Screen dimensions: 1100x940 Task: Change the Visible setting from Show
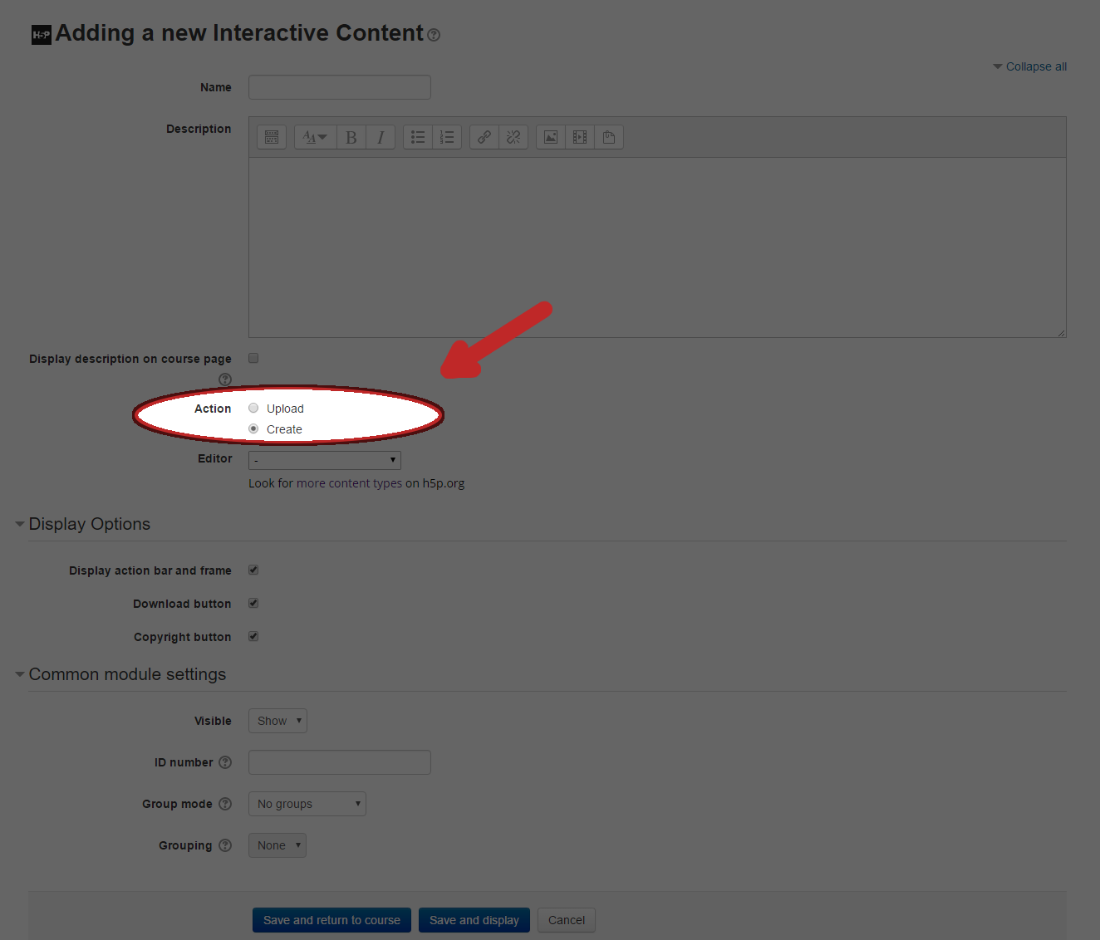(277, 720)
